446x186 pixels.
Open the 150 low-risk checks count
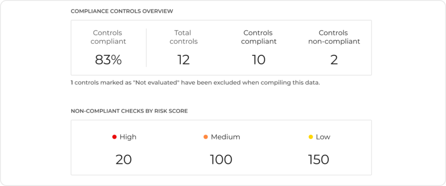click(x=318, y=160)
